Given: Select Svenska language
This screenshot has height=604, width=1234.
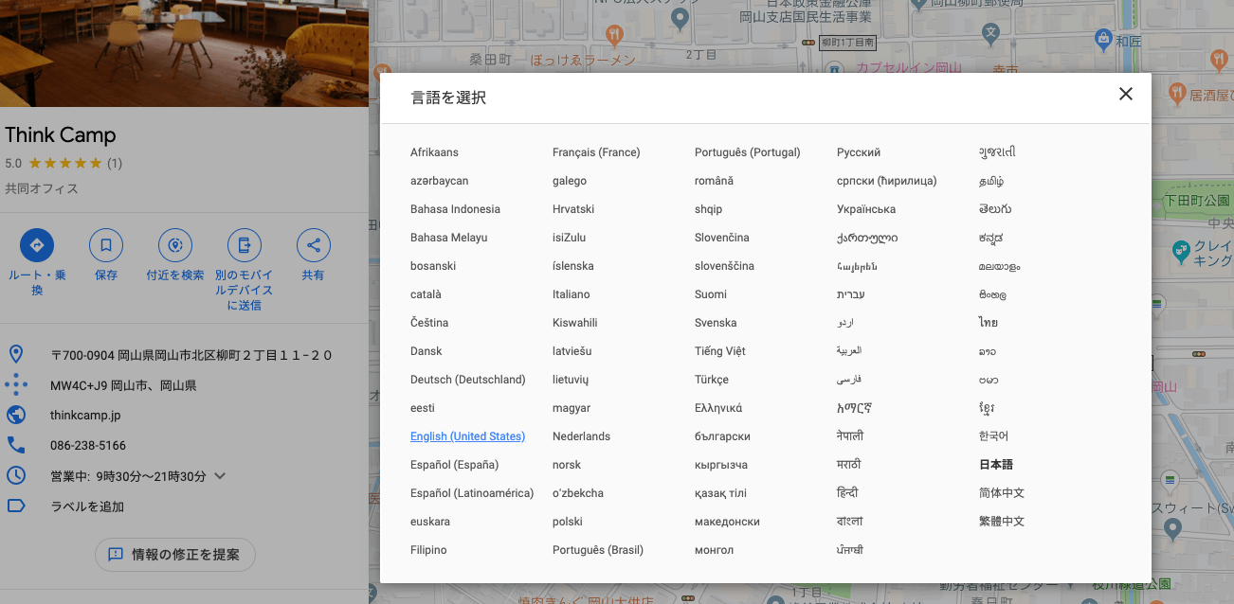Looking at the screenshot, I should (716, 323).
